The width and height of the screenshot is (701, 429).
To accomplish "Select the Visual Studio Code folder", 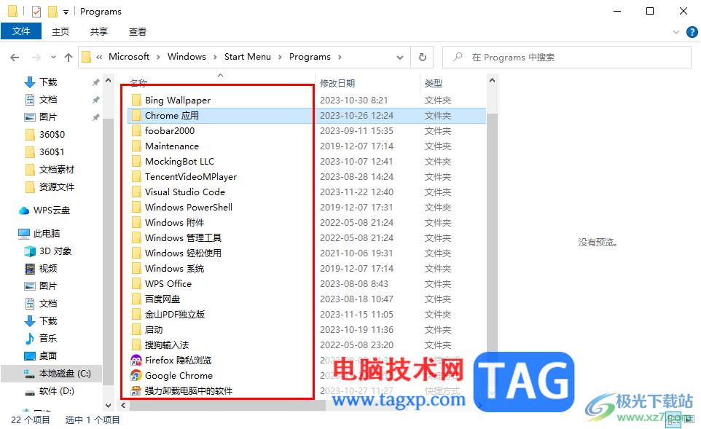I will pos(184,192).
